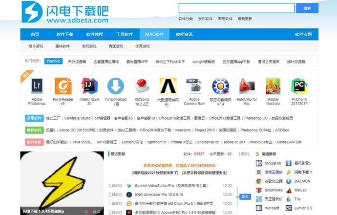This screenshot has width=337, height=215.
Task: Go to the 首页 navigation tab
Action: click(35, 34)
